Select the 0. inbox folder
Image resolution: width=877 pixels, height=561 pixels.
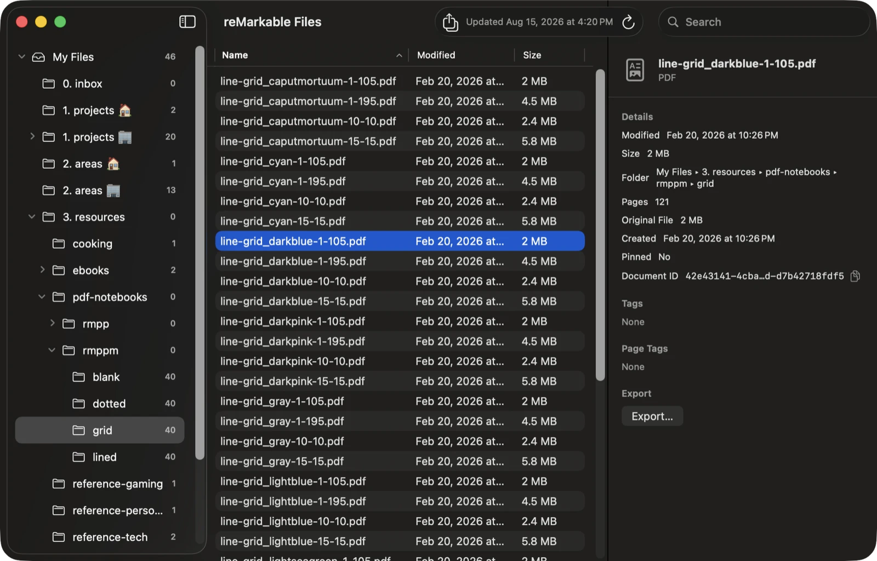tap(100, 84)
